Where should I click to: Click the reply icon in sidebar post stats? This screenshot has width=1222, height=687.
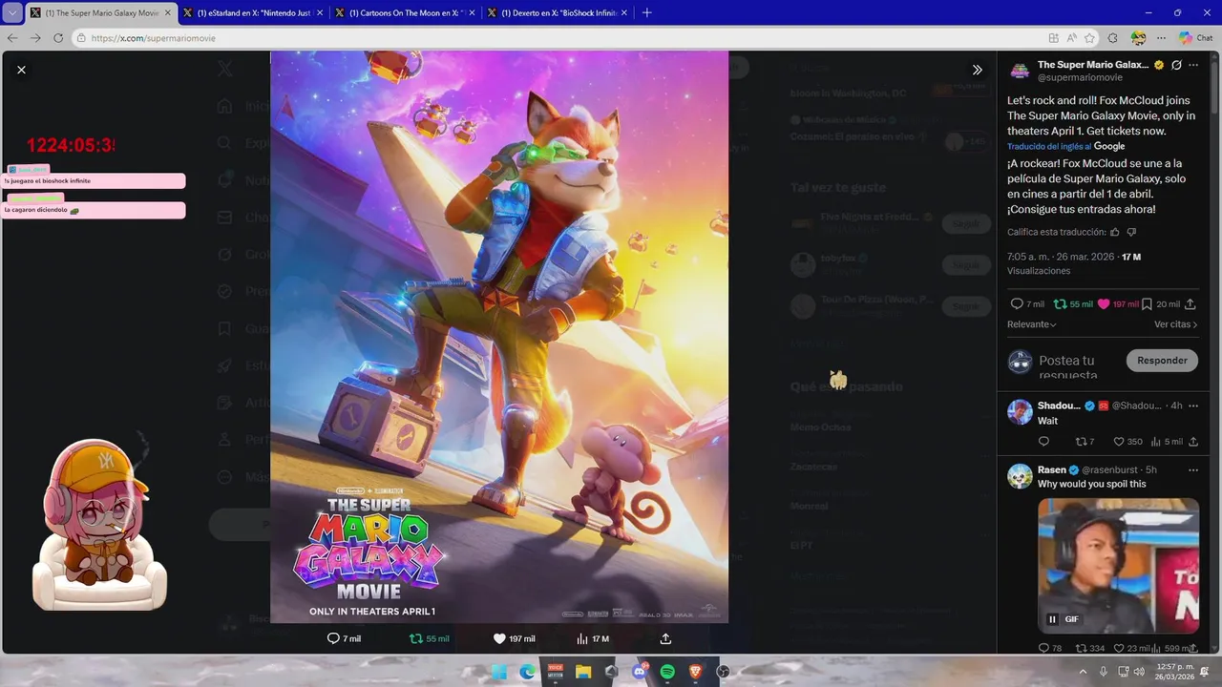coord(1017,303)
